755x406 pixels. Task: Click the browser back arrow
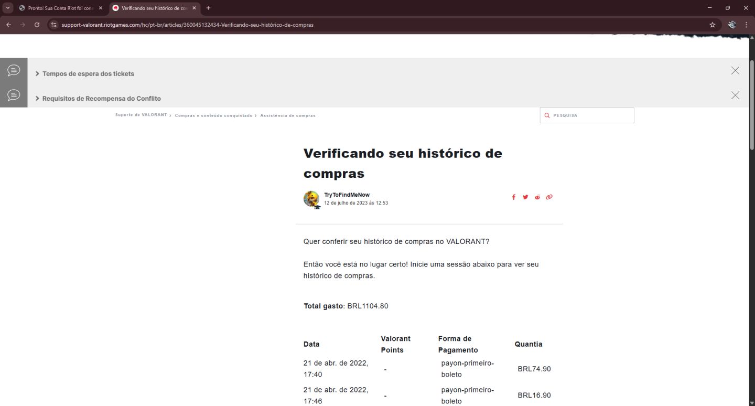point(8,25)
